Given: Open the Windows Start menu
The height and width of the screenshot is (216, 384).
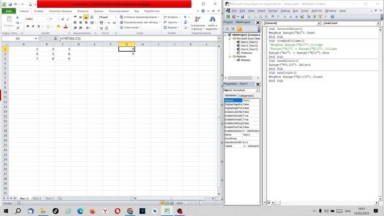Looking at the screenshot, I should [5, 211].
